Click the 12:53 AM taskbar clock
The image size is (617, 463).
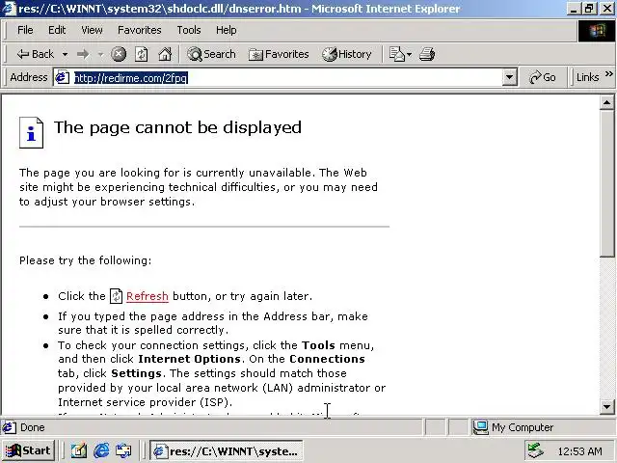579,451
